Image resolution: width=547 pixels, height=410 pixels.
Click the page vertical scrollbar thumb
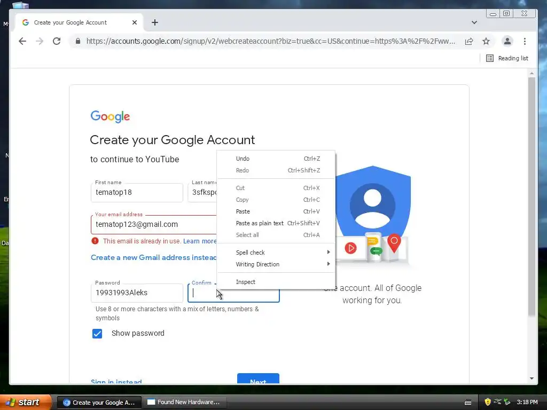[x=532, y=197]
